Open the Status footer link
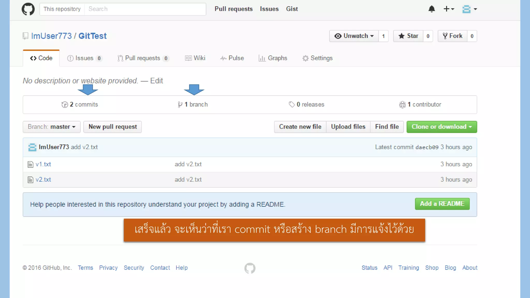 tap(370, 268)
